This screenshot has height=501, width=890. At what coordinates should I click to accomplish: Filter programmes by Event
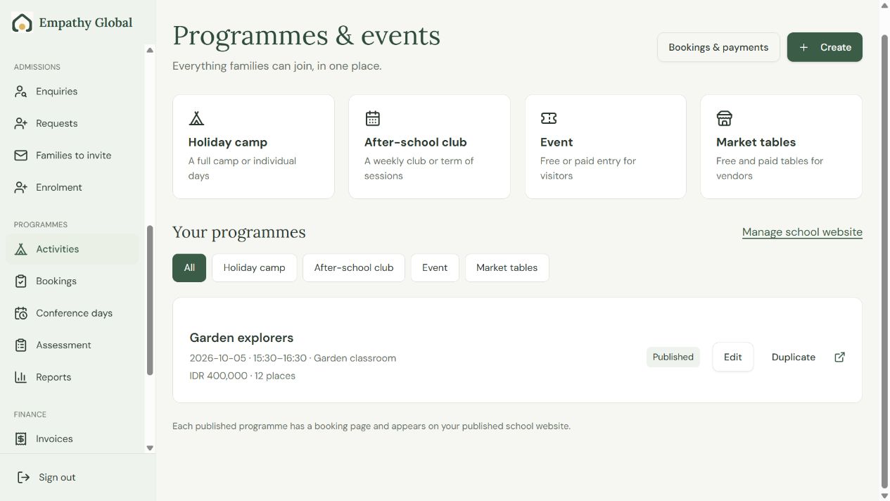[x=435, y=267]
